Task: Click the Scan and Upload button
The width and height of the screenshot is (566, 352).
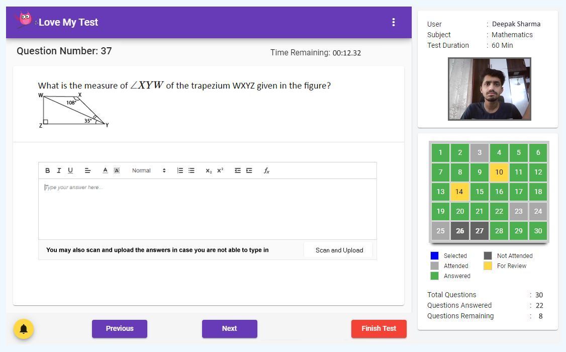Action: [339, 250]
